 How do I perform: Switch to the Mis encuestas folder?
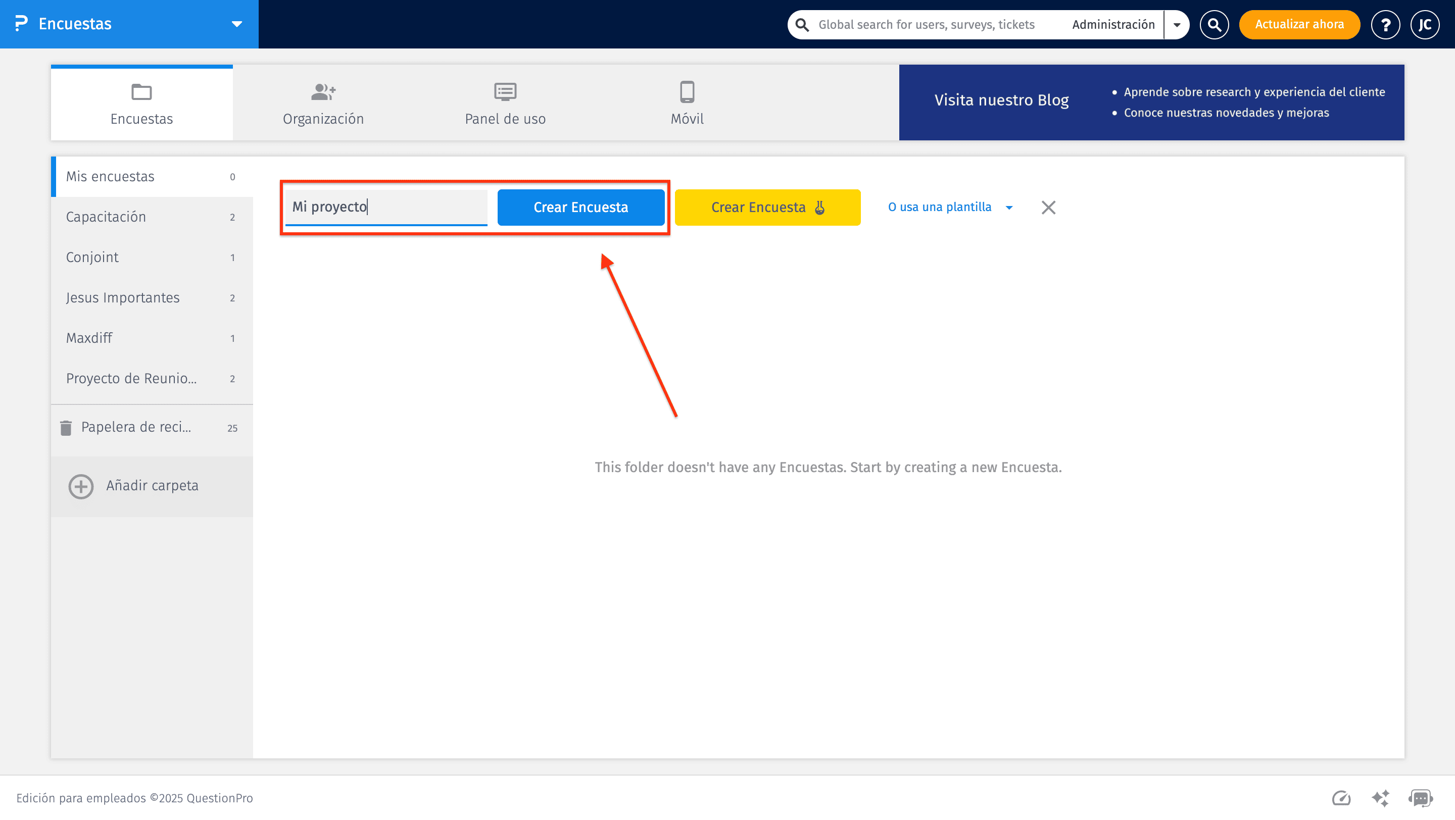tap(110, 176)
